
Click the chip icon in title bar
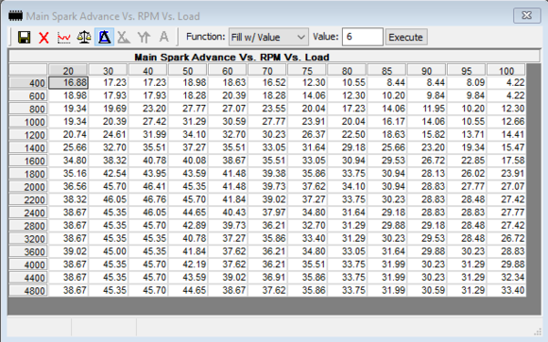[x=15, y=16]
